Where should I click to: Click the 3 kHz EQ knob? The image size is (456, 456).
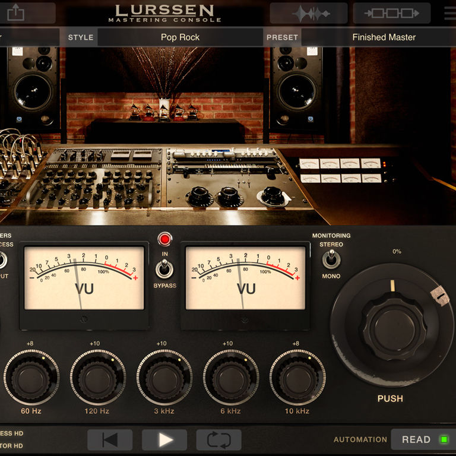click(x=164, y=378)
